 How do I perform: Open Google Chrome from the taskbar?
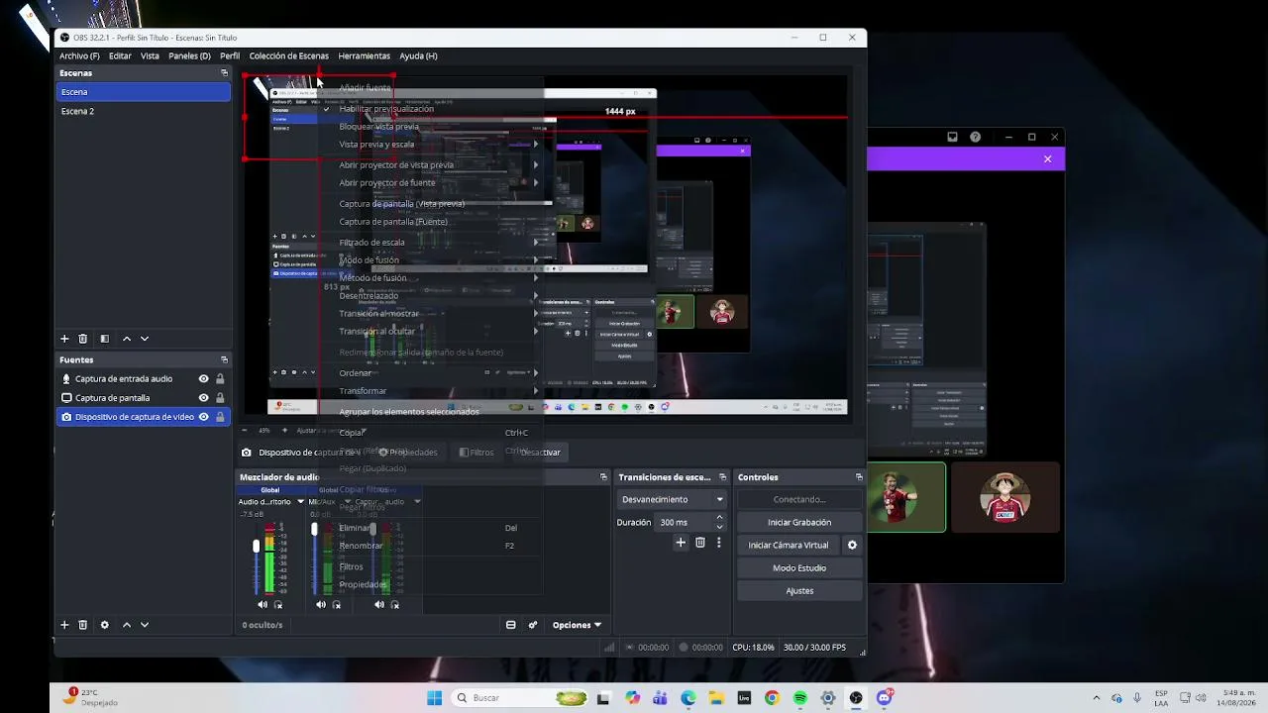[x=772, y=698]
